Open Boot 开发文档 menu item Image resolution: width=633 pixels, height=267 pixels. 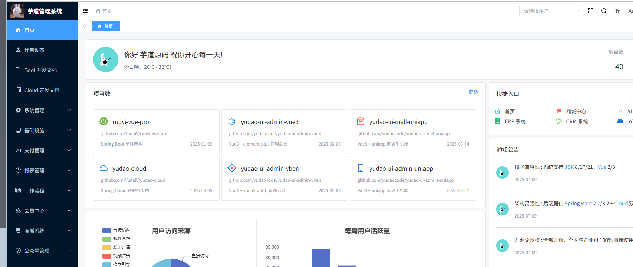pyautogui.click(x=42, y=70)
